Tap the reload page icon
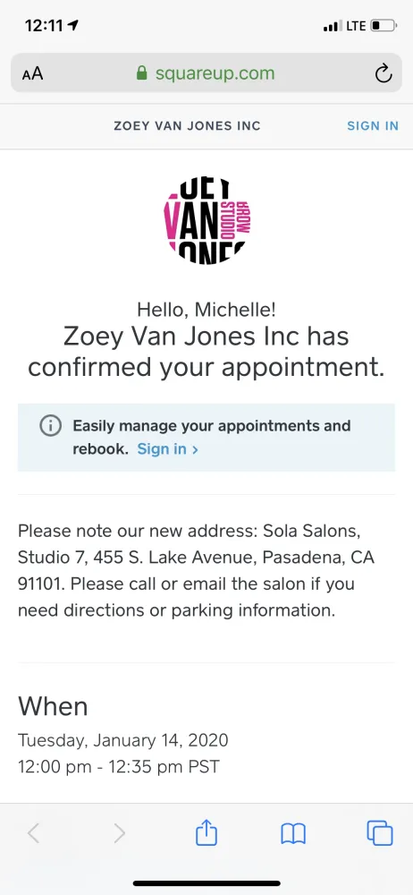 point(383,73)
